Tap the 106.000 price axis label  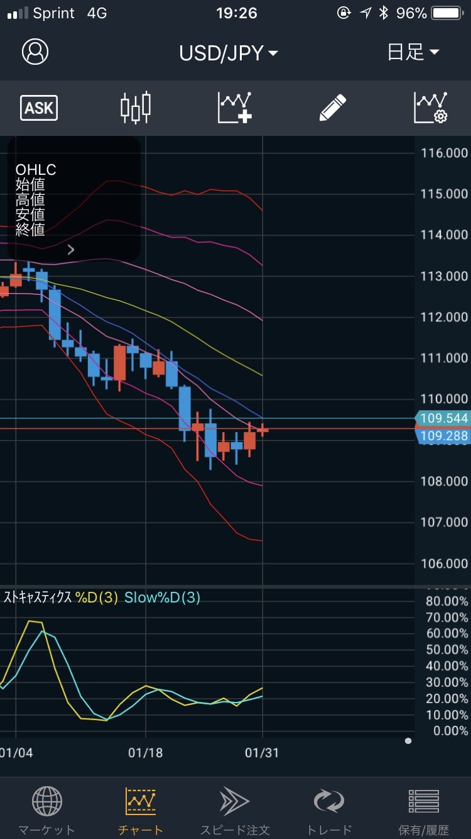point(444,564)
